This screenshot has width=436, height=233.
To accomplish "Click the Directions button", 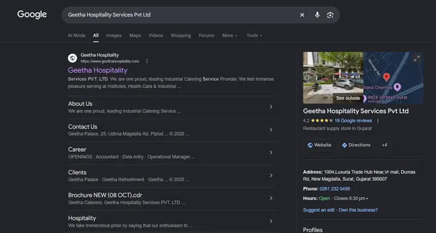I will pyautogui.click(x=356, y=145).
